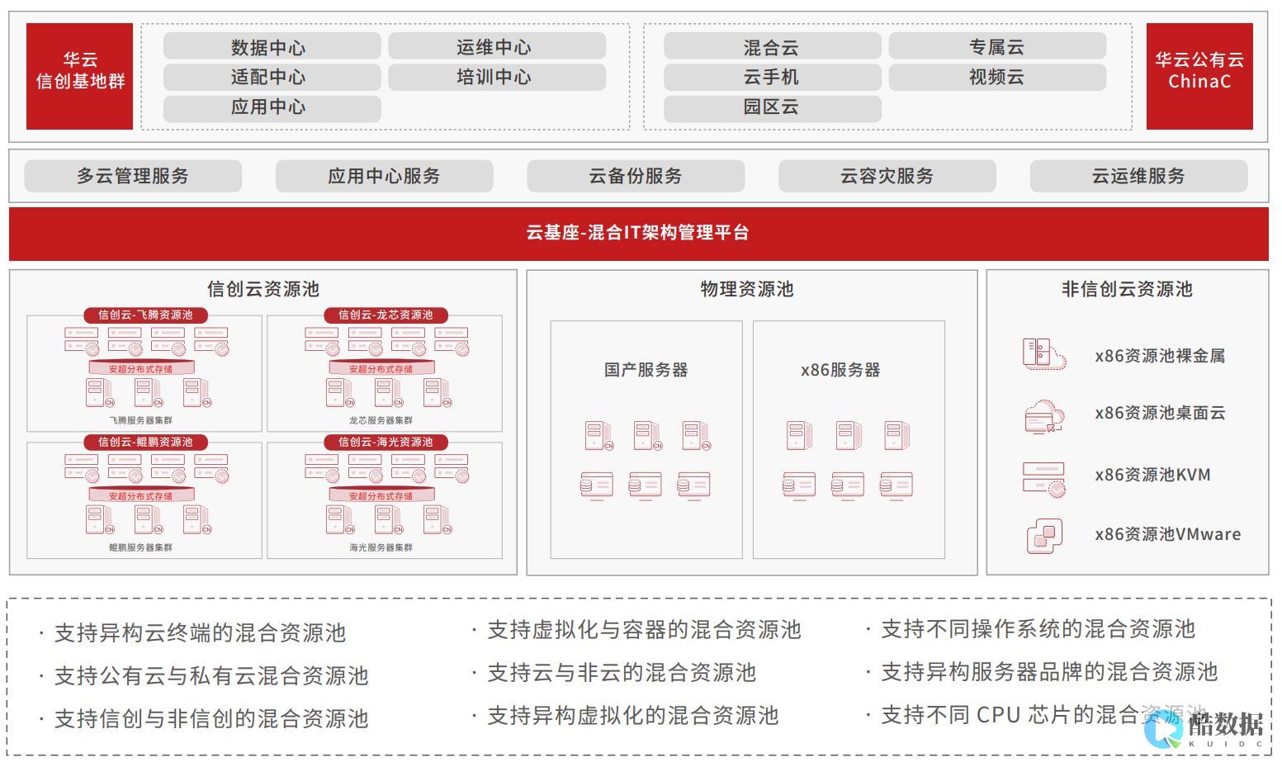The height and width of the screenshot is (767, 1282).
Task: Click the 华云信创基地群 red block
Action: 79,76
